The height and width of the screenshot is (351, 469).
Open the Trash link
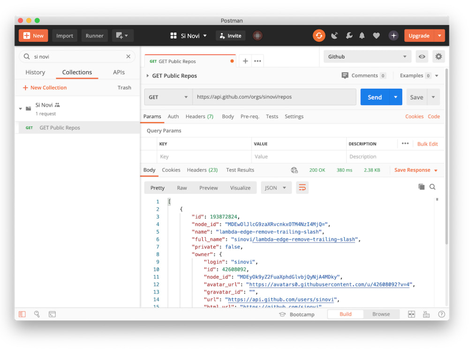[124, 88]
